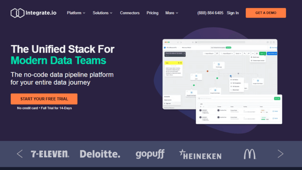Click the undo arrow in the pipeline editor
The width and height of the screenshot is (302, 170).
[245, 53]
